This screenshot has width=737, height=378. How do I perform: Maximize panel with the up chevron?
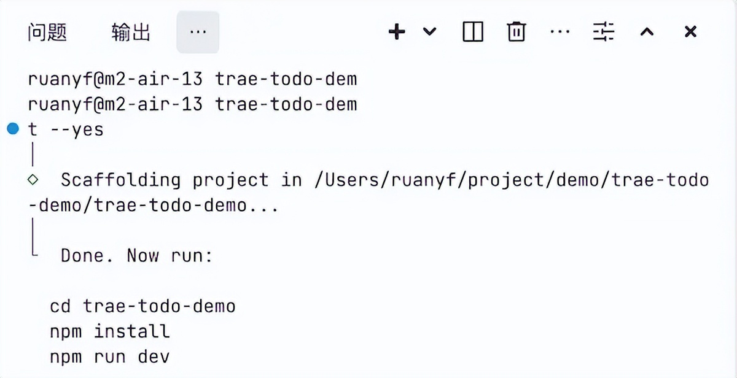tap(647, 32)
